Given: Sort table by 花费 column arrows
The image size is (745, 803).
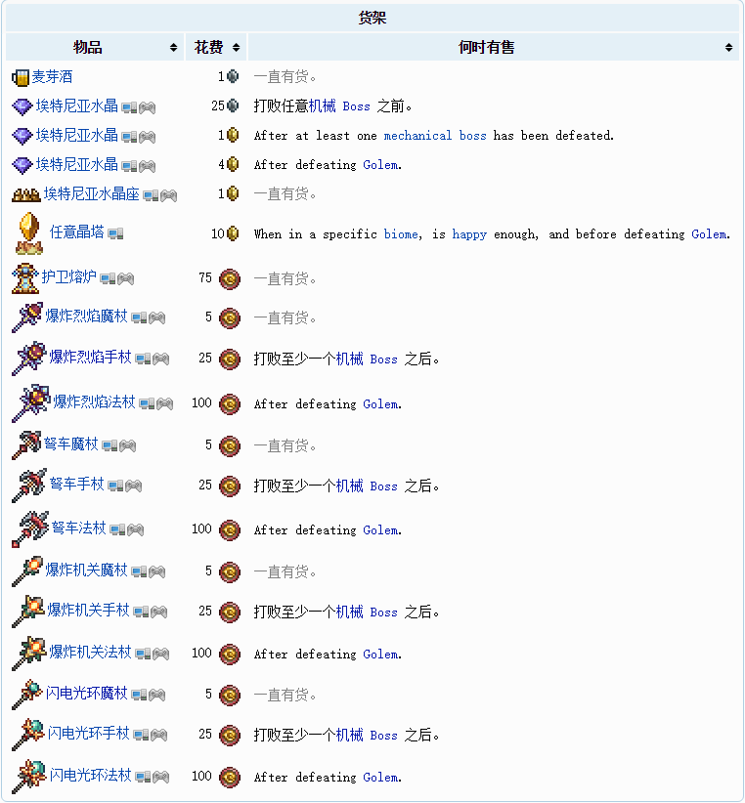Looking at the screenshot, I should [x=237, y=48].
